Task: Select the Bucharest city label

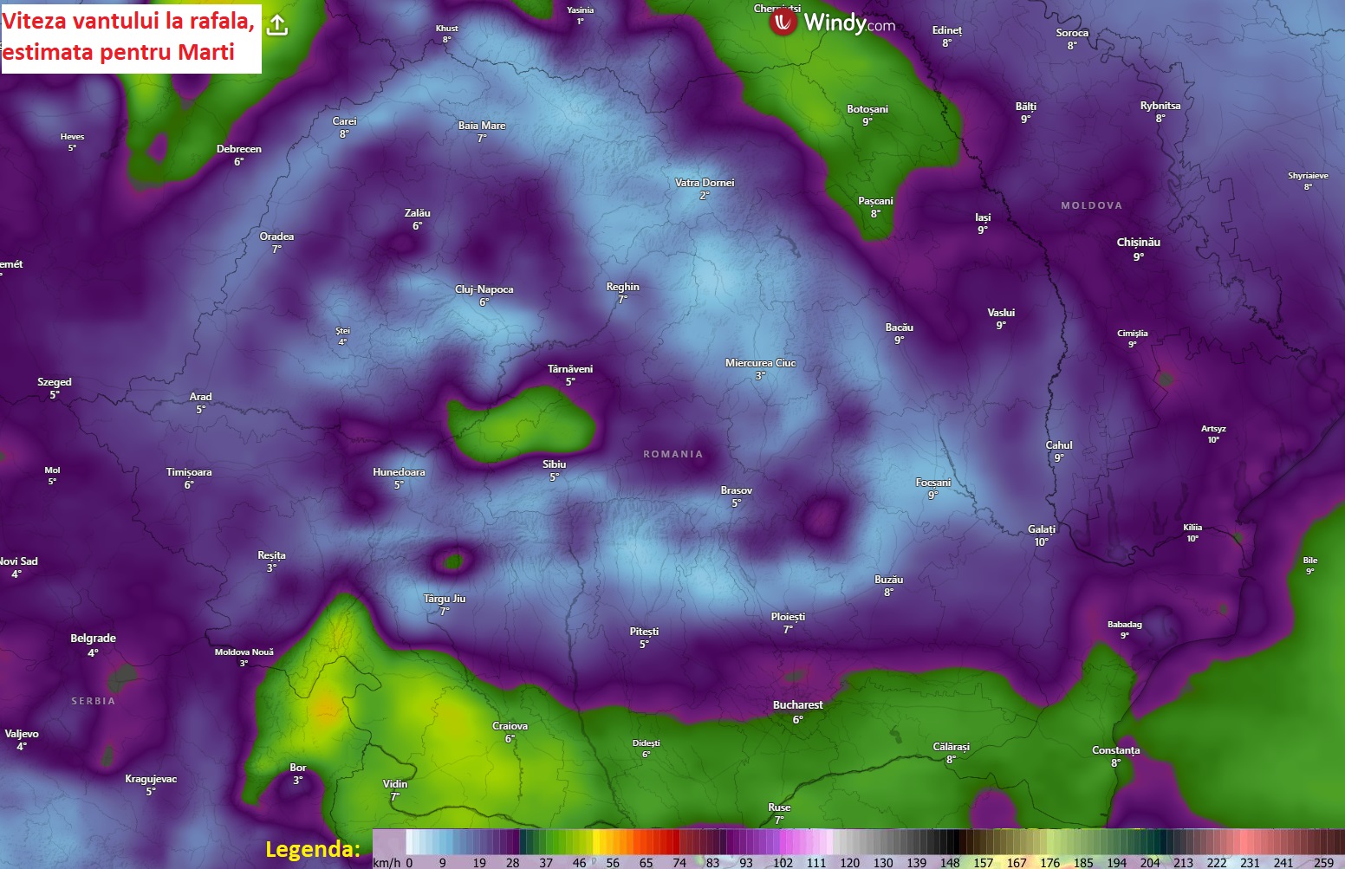Action: point(797,705)
